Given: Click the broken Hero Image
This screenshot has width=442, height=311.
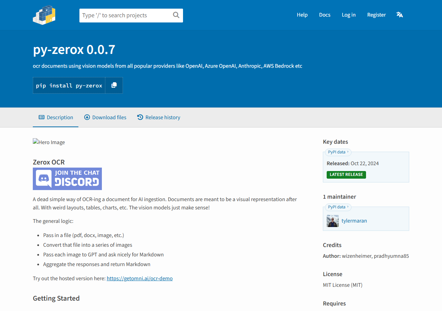Looking at the screenshot, I should point(49,142).
